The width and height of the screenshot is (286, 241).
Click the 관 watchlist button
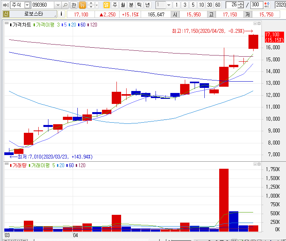click(74, 5)
